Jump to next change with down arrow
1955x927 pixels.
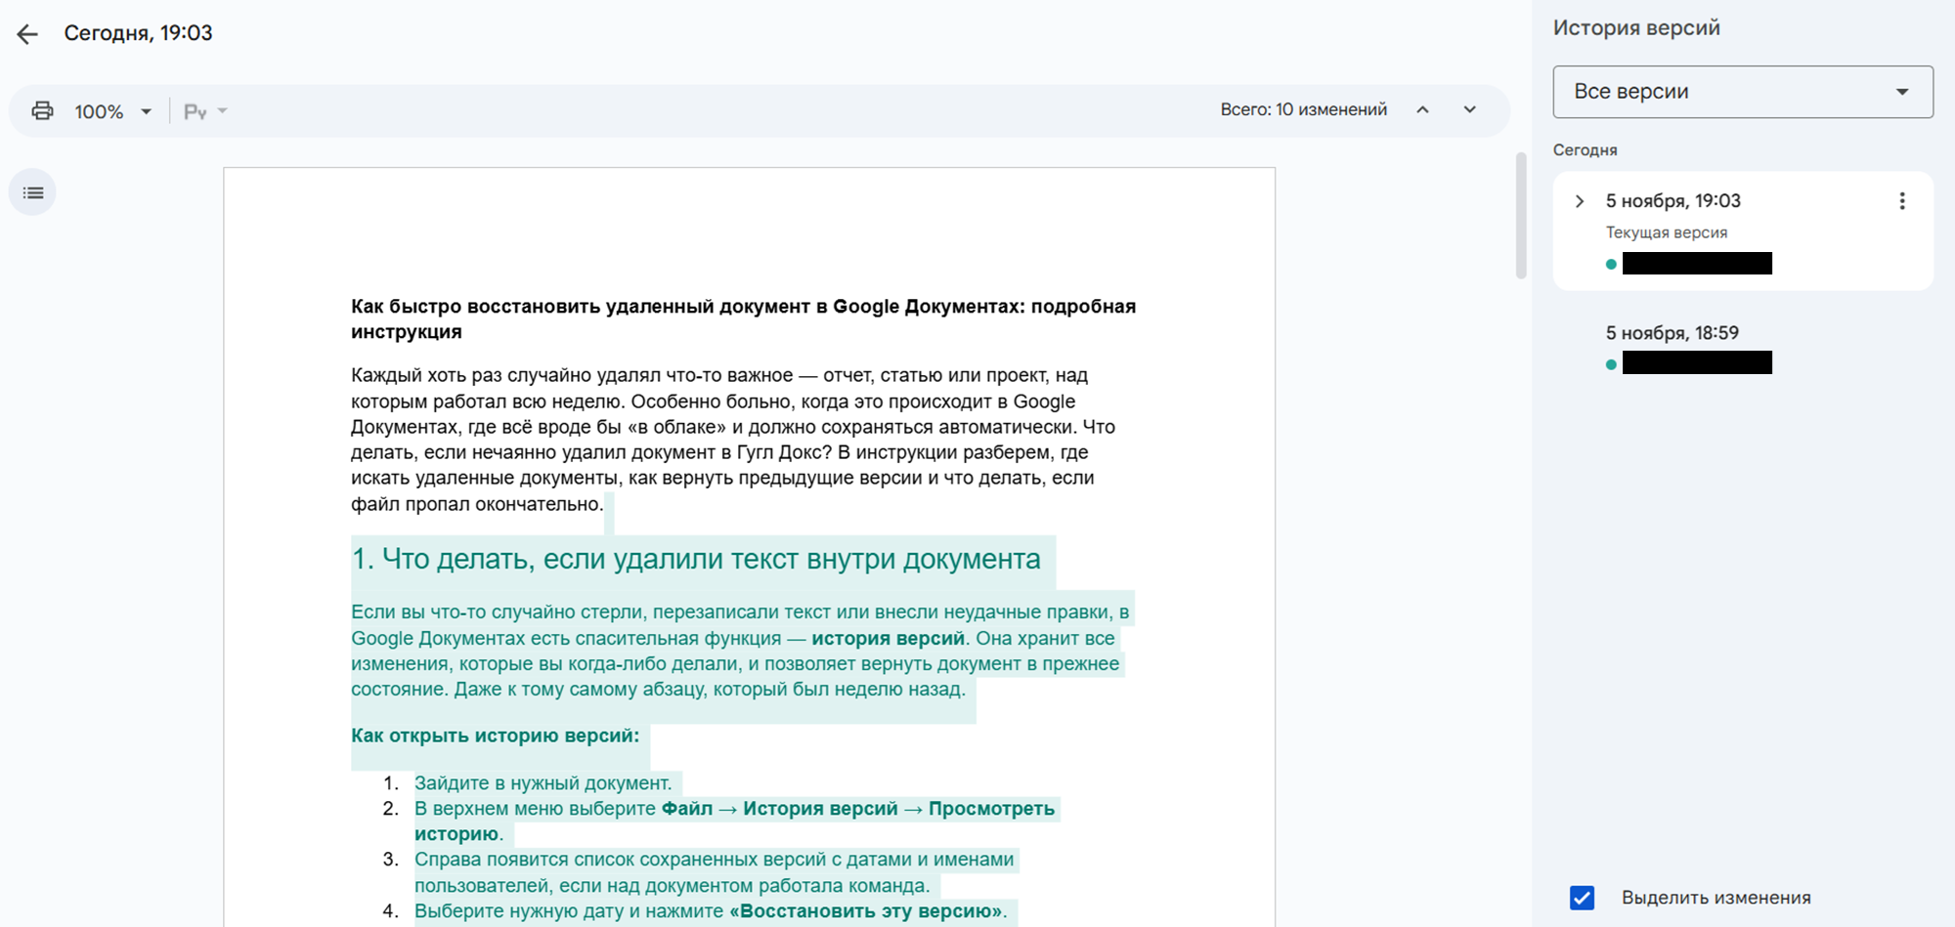point(1469,109)
